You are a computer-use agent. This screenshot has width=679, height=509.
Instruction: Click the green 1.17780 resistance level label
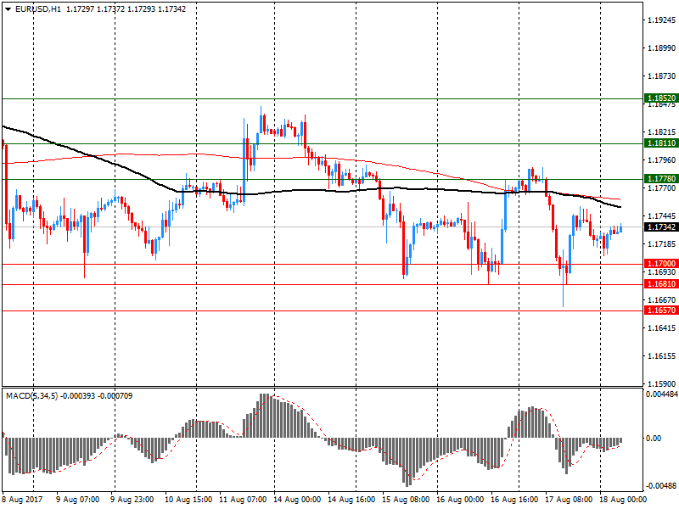click(x=661, y=179)
